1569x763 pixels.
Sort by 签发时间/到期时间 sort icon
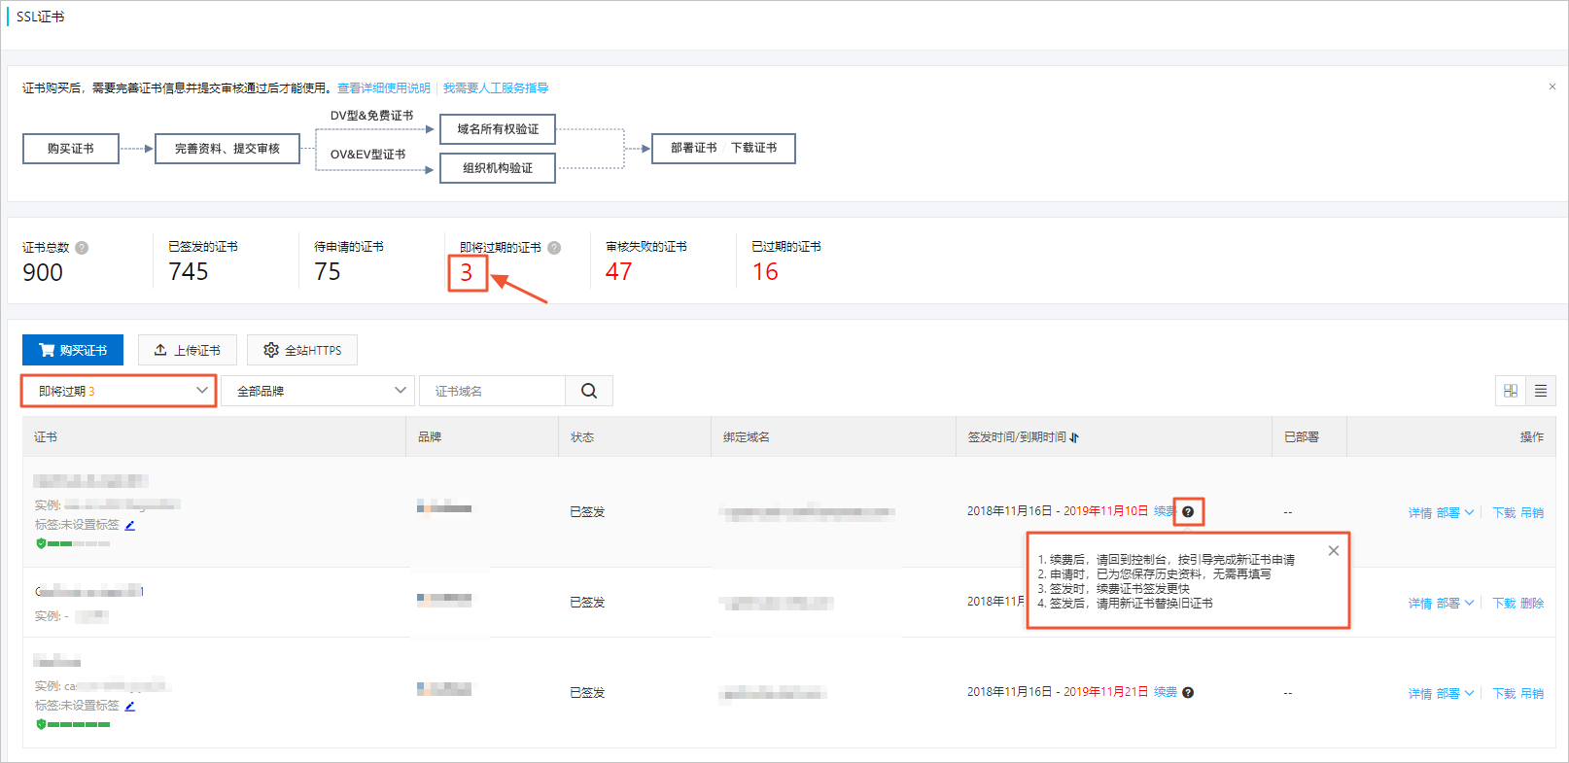coord(1074,437)
